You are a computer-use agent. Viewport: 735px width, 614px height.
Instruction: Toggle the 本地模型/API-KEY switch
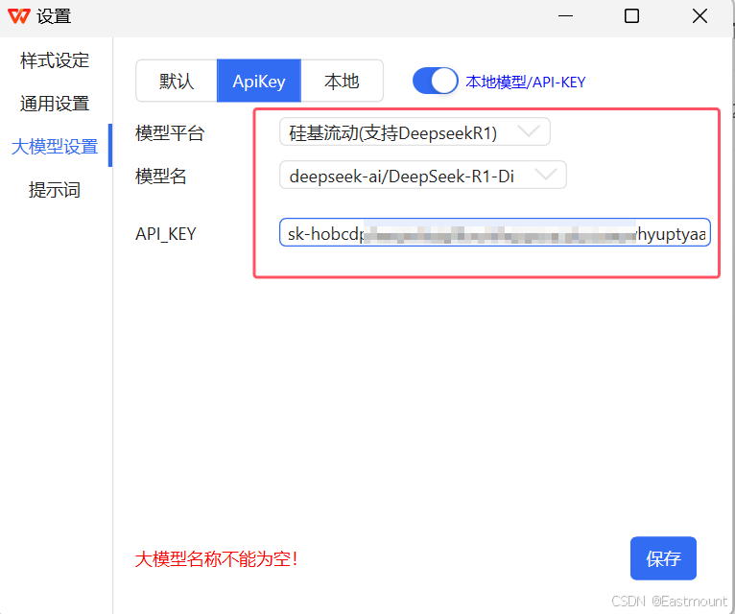pos(436,81)
